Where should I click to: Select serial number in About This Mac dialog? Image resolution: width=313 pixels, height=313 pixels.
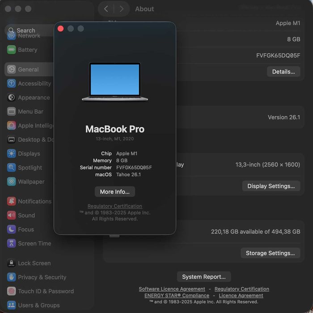[134, 168]
